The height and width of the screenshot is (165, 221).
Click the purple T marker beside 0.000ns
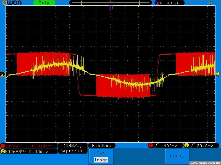coord(157,3)
